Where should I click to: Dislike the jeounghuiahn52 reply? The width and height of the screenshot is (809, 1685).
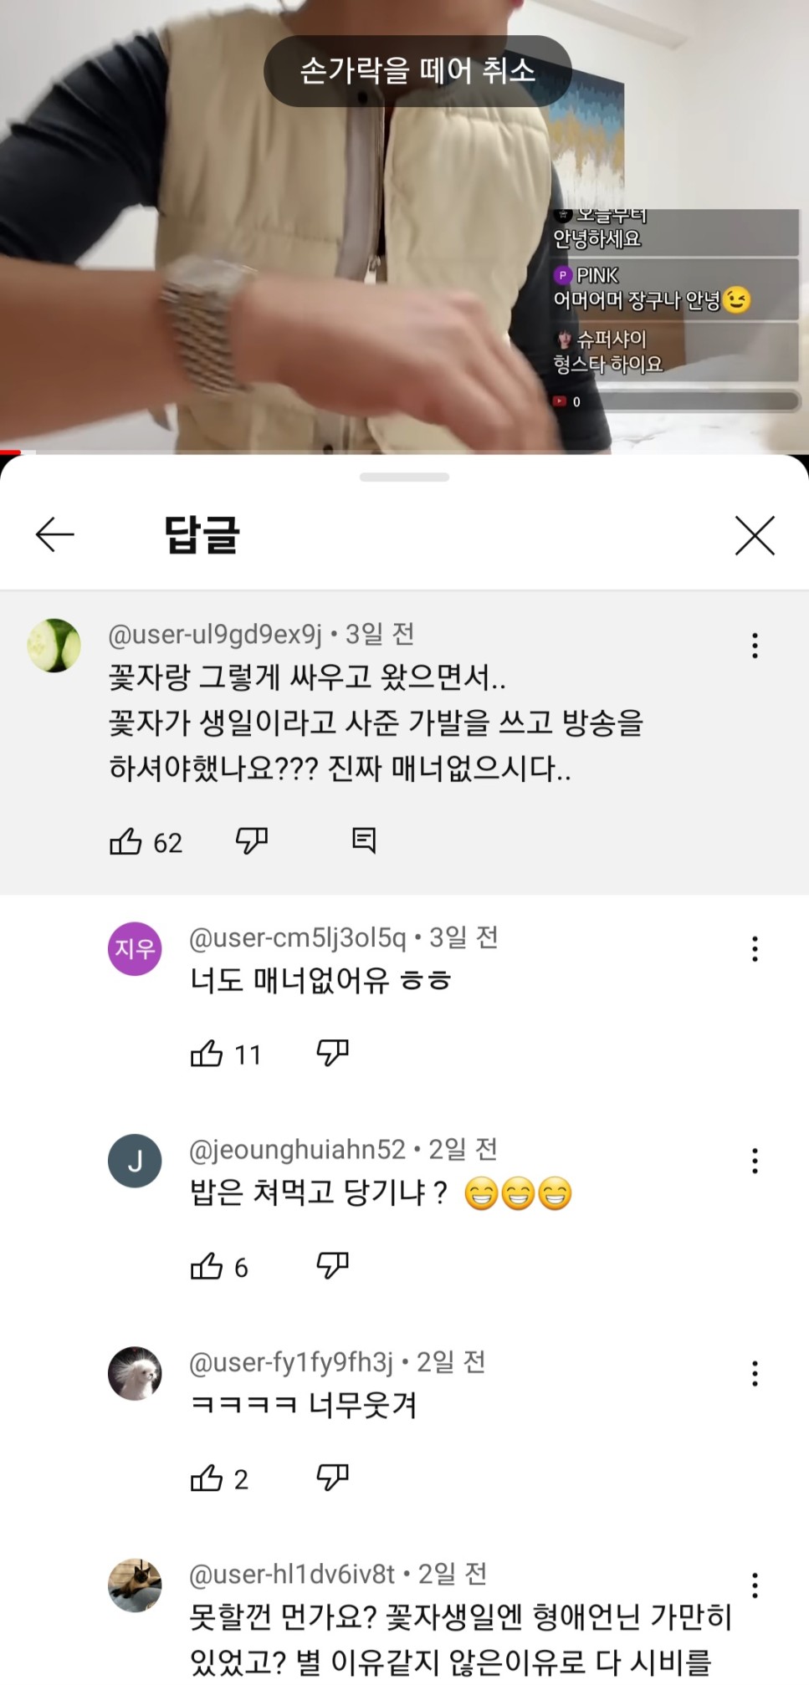tap(332, 1265)
